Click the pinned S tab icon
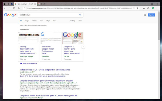The height and width of the screenshot is (101, 162). 12,4
